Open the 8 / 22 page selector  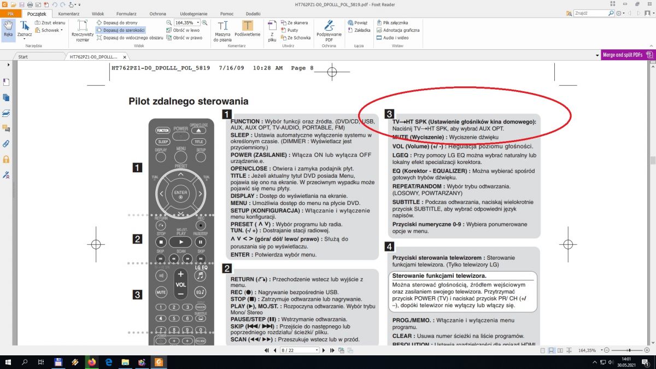[x=300, y=350]
